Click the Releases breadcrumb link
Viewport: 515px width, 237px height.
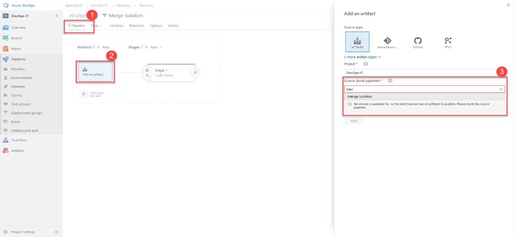pyautogui.click(x=146, y=6)
